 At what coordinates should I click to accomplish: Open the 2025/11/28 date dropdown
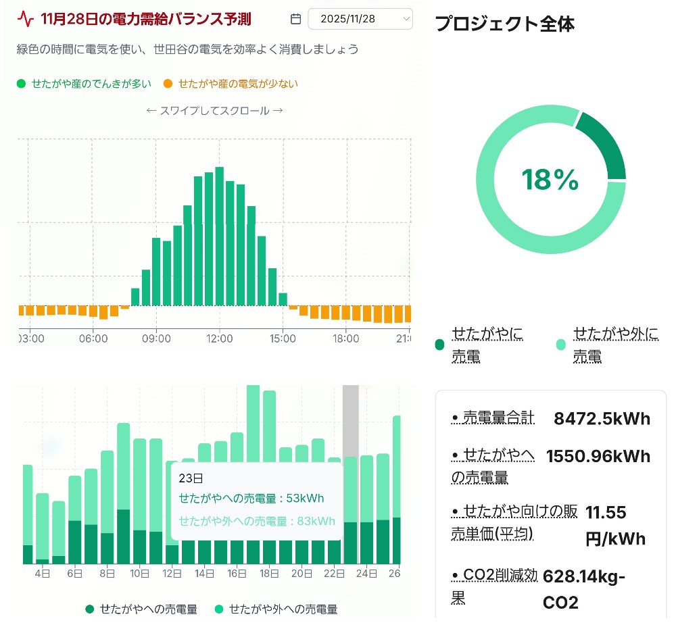click(359, 19)
